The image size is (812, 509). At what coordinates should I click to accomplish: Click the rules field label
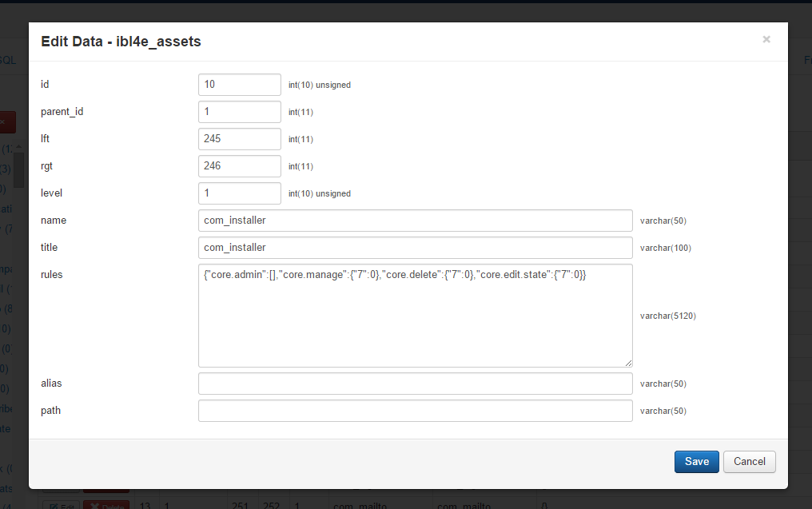52,274
